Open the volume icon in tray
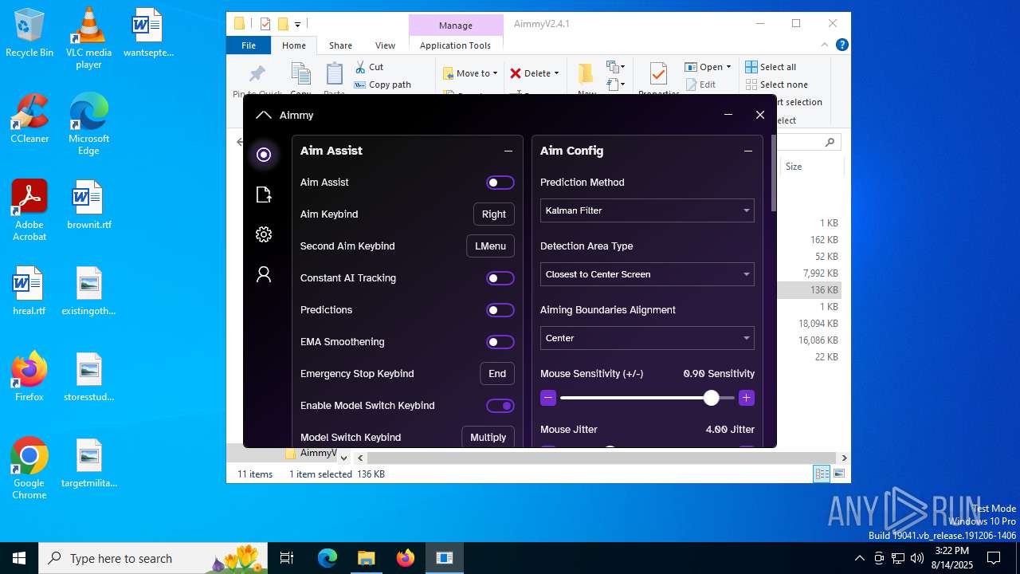The image size is (1020, 574). [917, 558]
